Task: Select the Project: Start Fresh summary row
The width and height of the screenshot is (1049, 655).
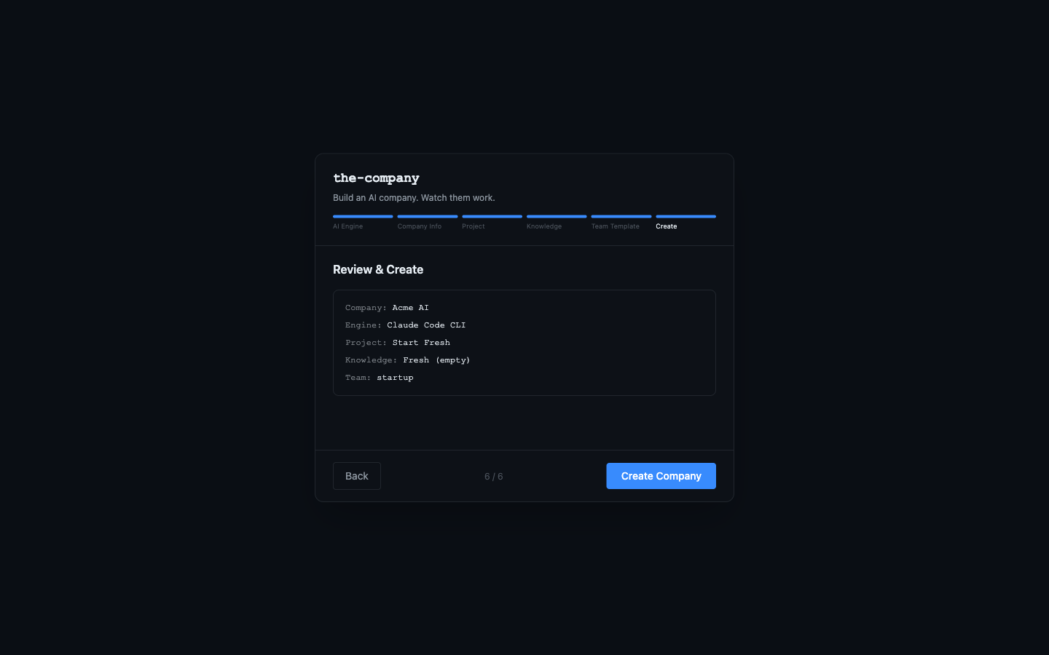Action: click(398, 342)
